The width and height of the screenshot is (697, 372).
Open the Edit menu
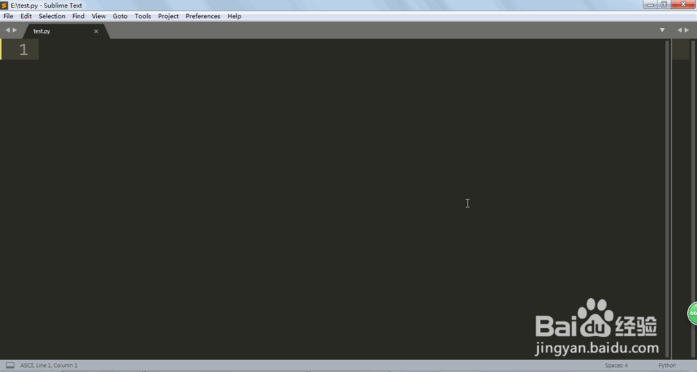[26, 16]
